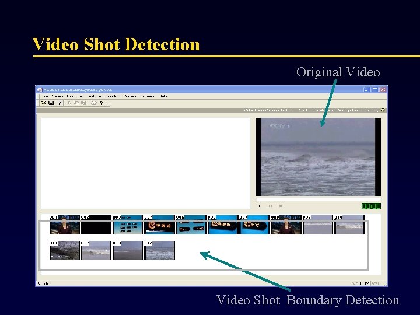Stop the video playback

pos(281,206)
